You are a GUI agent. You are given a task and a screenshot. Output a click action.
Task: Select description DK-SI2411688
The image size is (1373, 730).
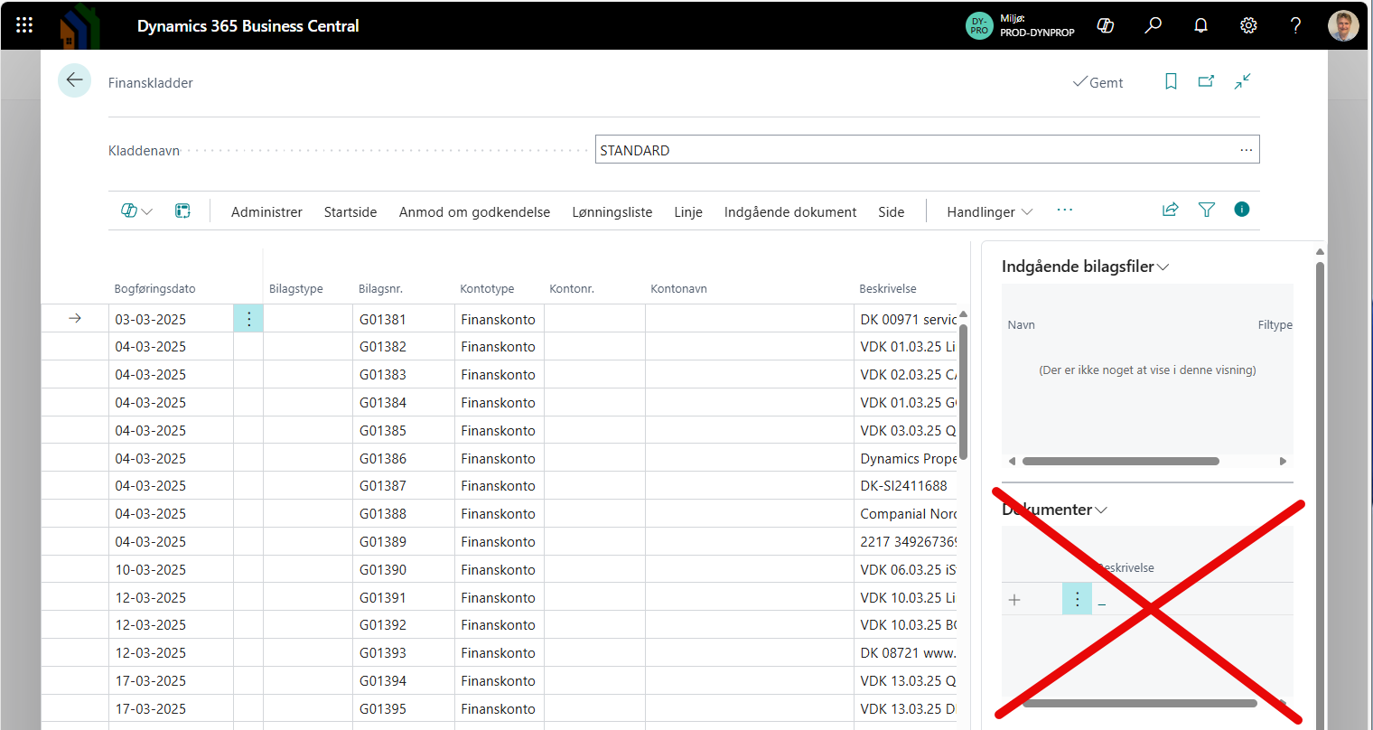coord(905,485)
